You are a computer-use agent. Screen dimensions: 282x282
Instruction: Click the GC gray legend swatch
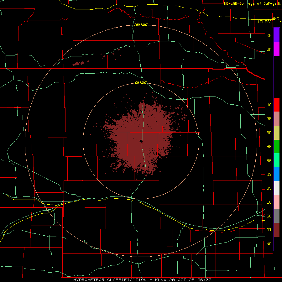point(277,216)
